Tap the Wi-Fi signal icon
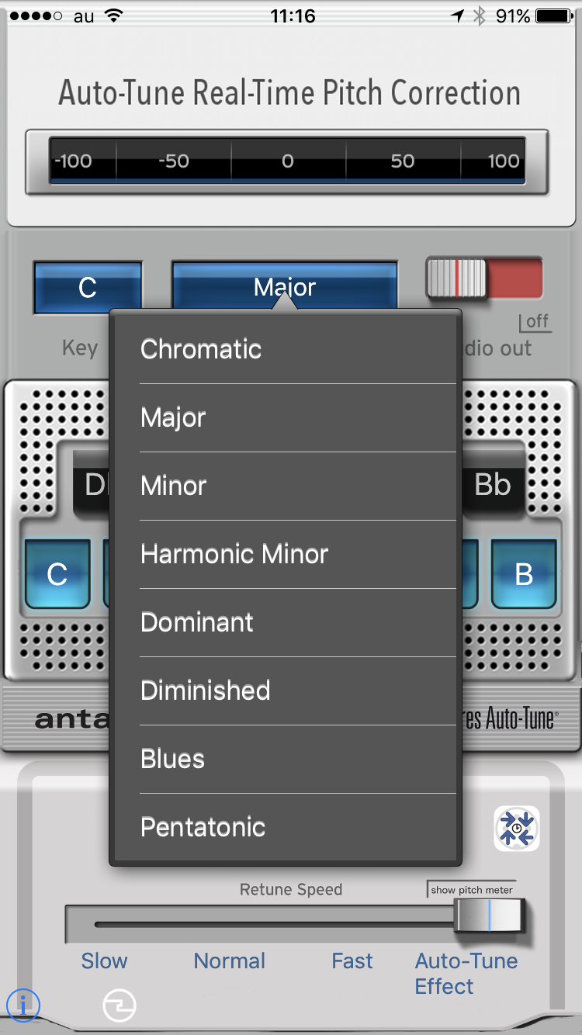The height and width of the screenshot is (1035, 582). 113,16
